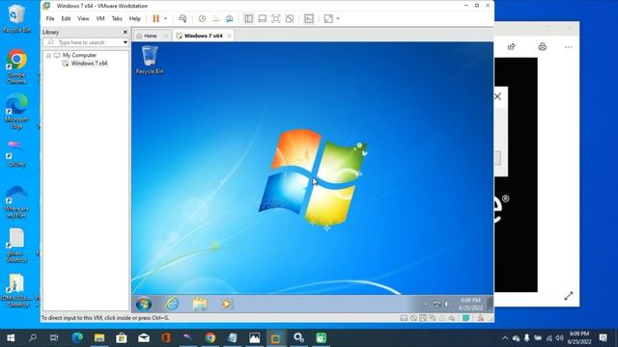Open Mail app from host taskbar
This screenshot has width=618, height=347.
144,337
